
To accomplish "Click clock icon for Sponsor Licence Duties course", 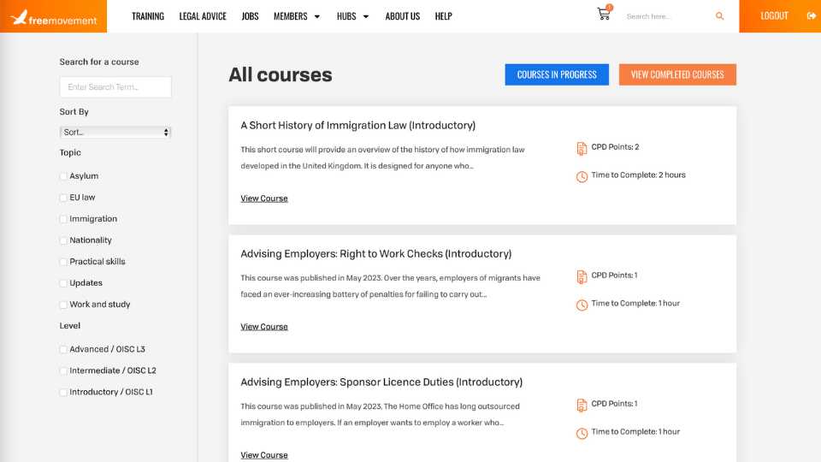I will coord(582,433).
